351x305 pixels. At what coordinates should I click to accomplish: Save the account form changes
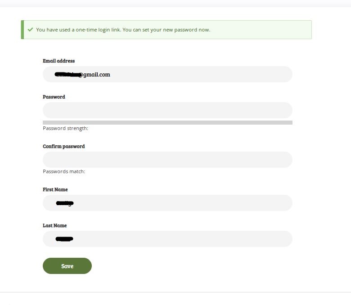[67, 266]
